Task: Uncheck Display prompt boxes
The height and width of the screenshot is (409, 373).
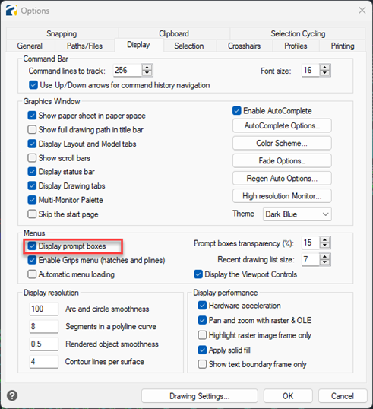Action: coord(32,246)
